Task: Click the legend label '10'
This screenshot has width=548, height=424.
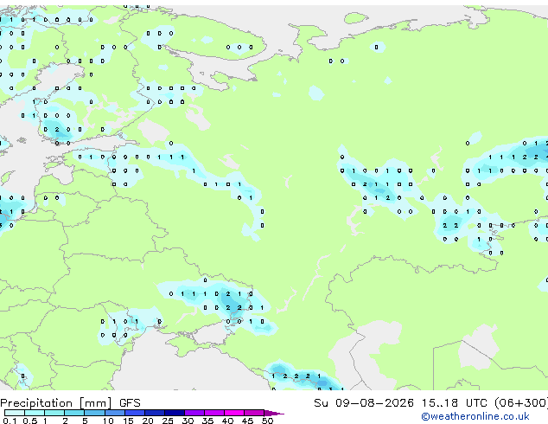Action: (x=108, y=421)
